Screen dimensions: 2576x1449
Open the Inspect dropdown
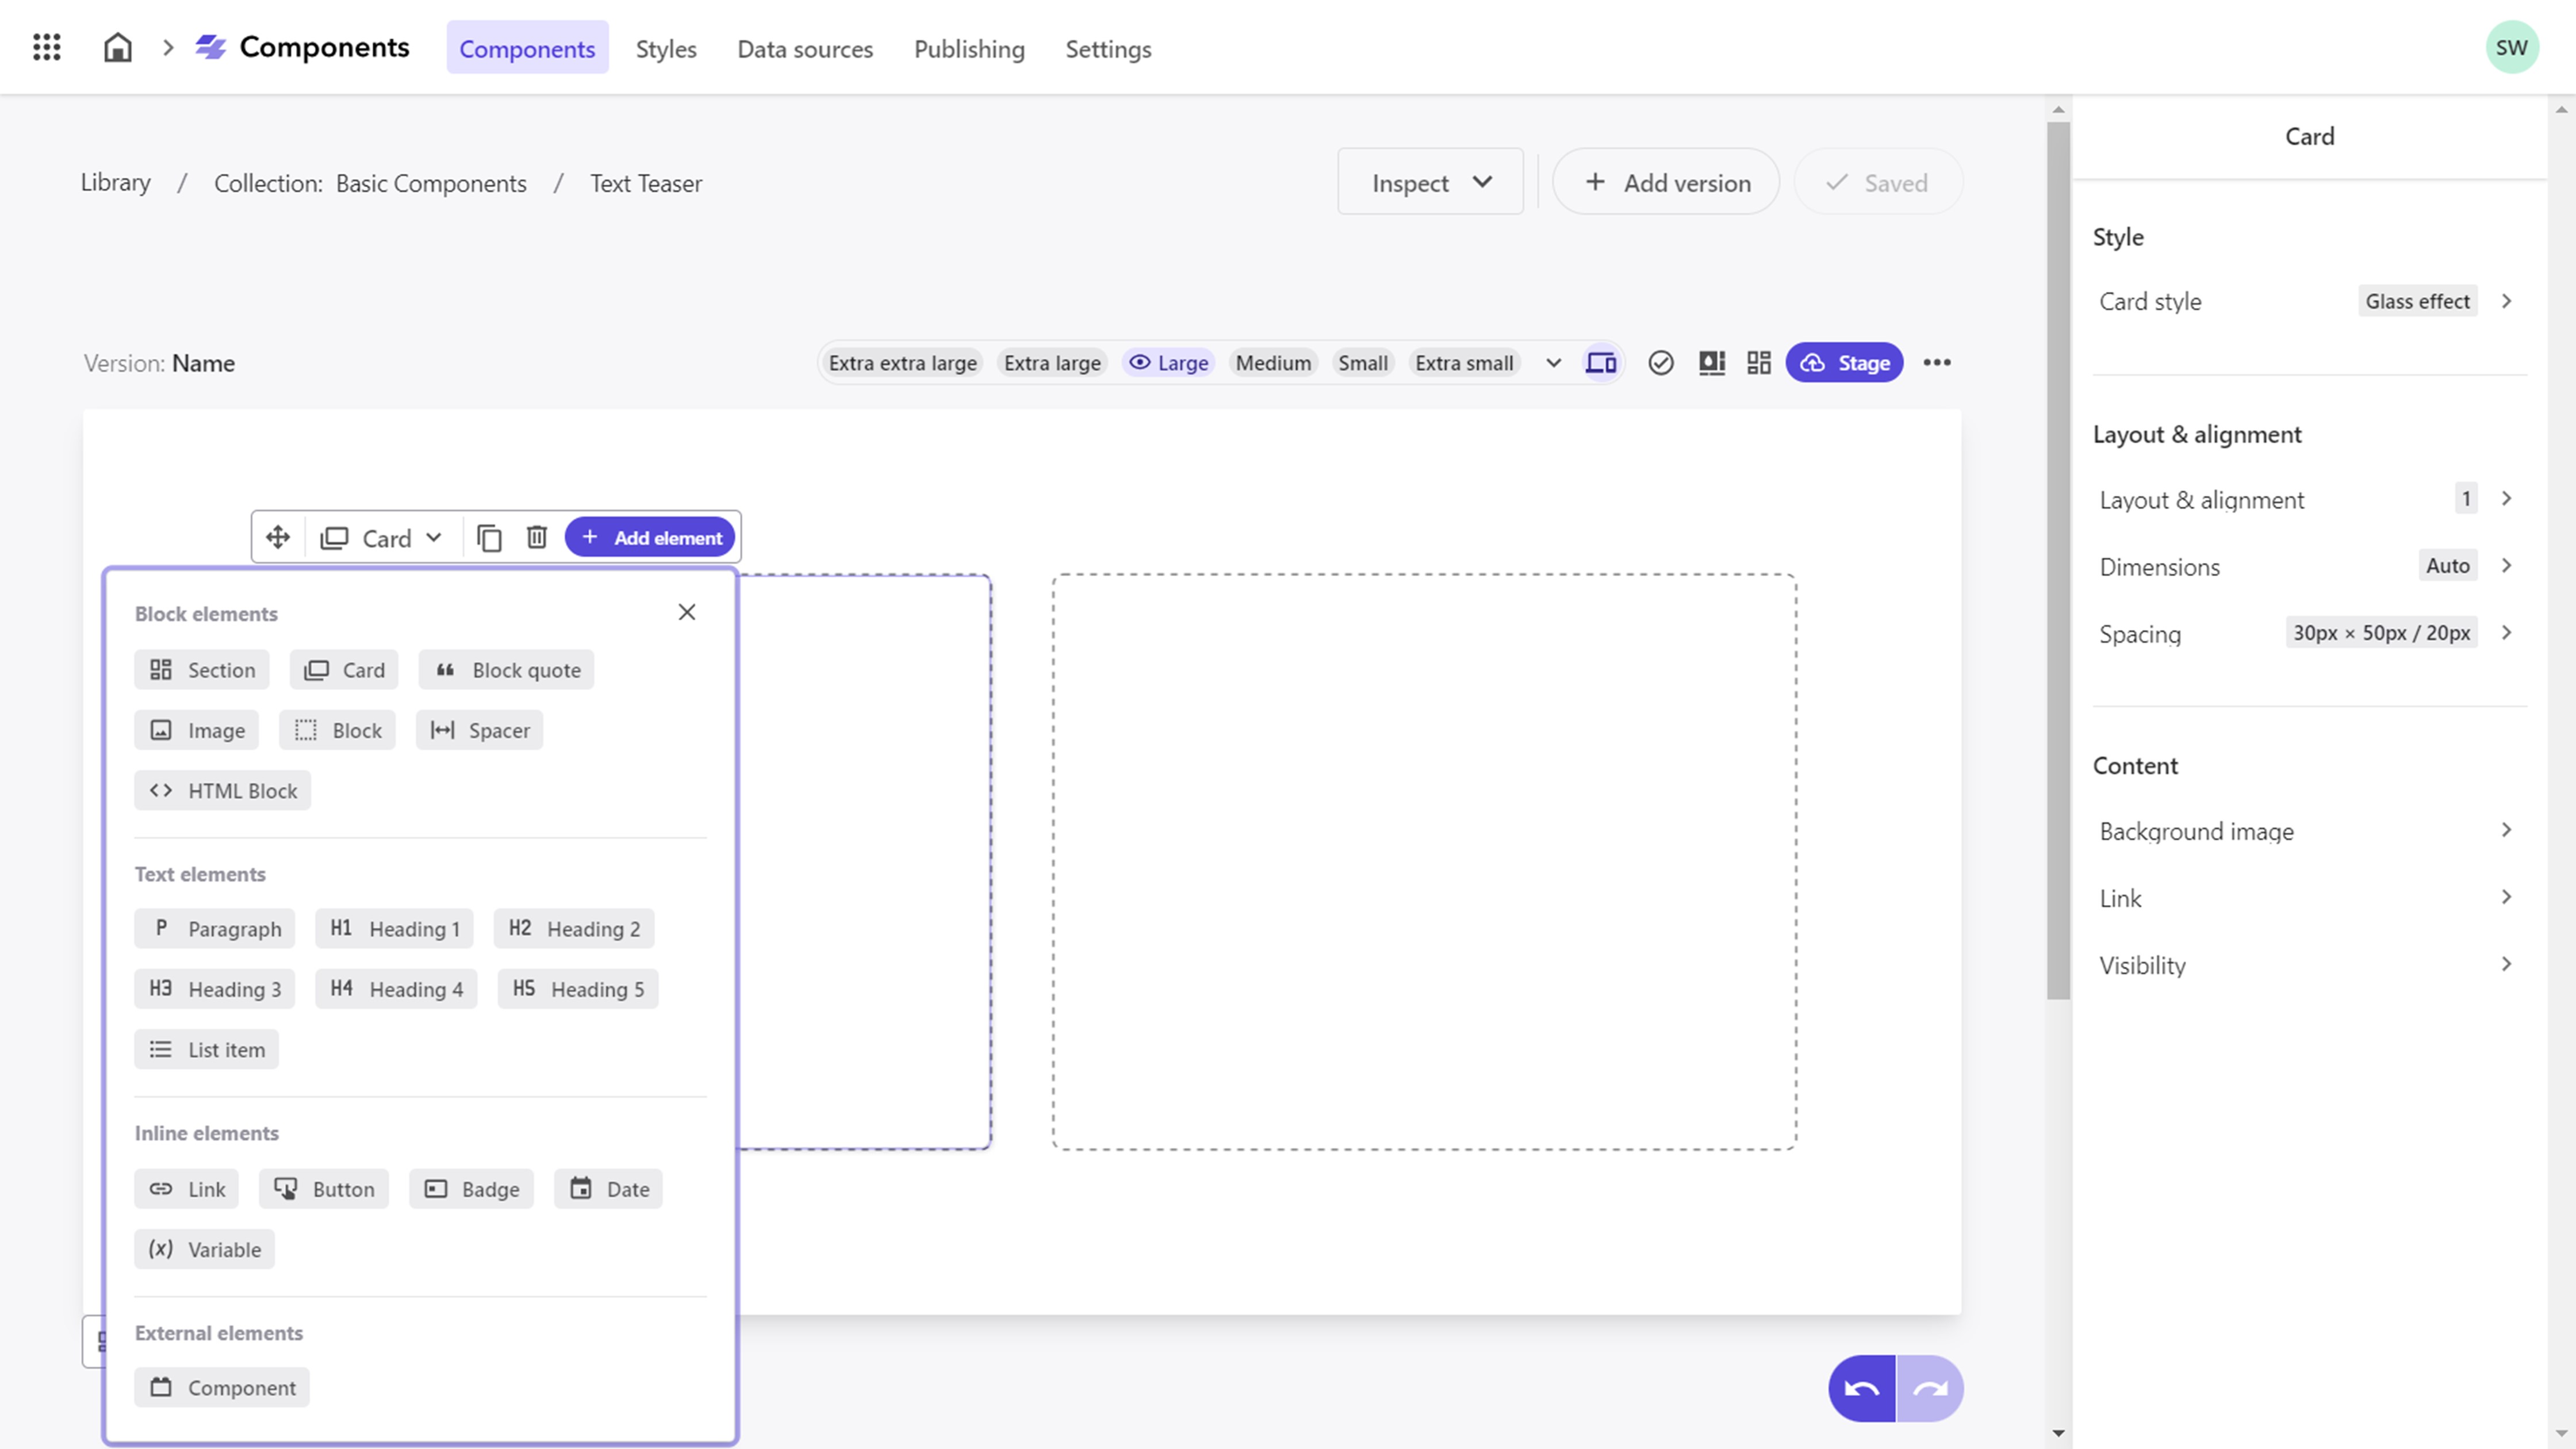[1430, 181]
